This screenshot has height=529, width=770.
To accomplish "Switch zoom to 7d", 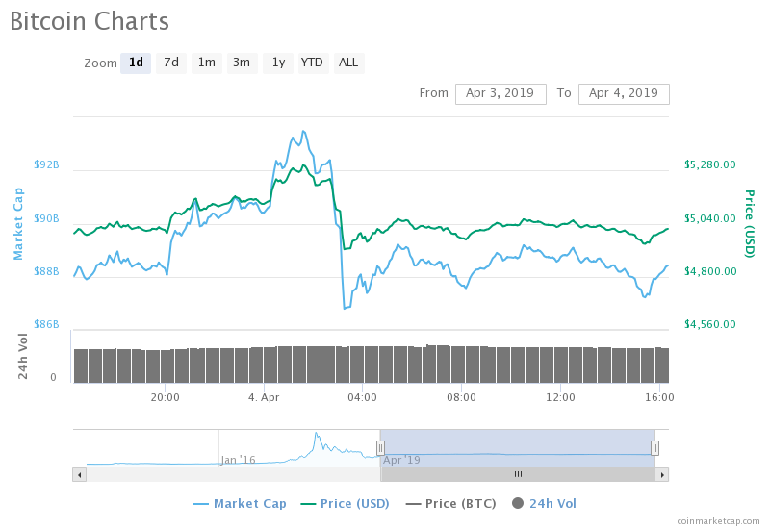I will click(x=171, y=63).
